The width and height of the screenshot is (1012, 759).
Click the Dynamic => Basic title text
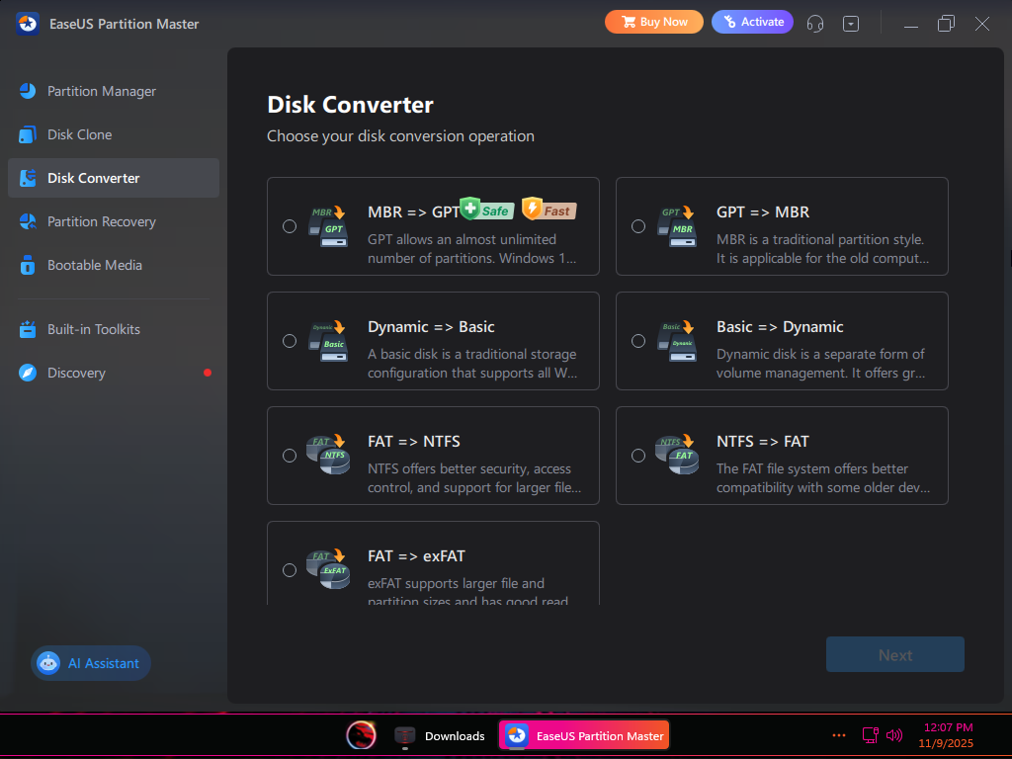coord(431,326)
